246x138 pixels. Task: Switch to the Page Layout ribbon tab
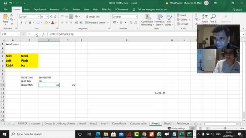40,9
